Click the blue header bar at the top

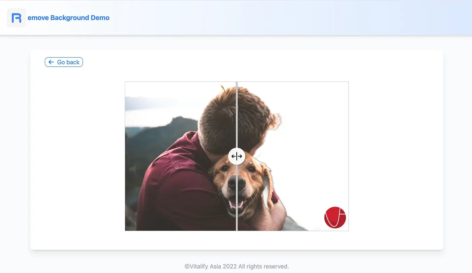[x=303, y=17]
